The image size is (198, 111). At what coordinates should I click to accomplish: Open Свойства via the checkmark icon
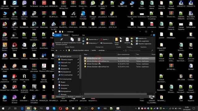[x=127, y=39]
